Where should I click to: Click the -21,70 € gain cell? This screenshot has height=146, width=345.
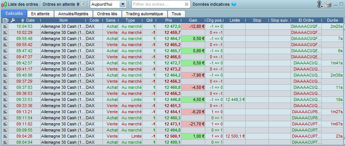193,124
